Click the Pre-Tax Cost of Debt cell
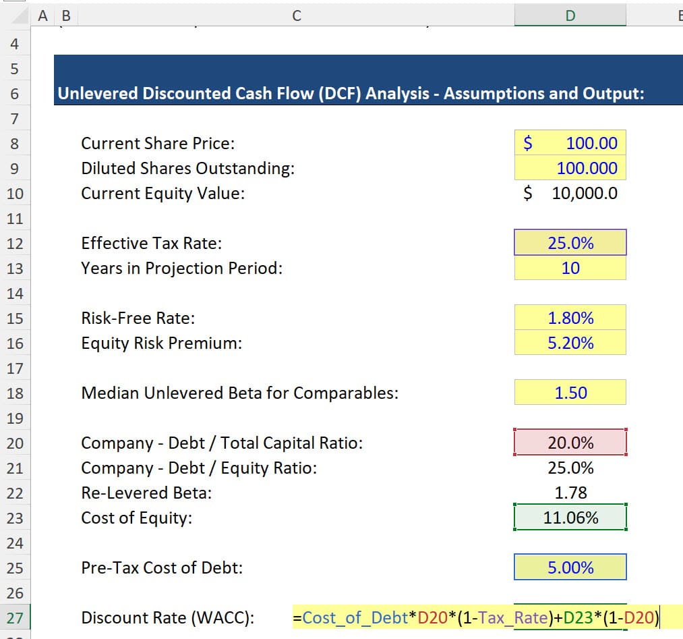Viewport: 683px width, 639px height. [570, 567]
